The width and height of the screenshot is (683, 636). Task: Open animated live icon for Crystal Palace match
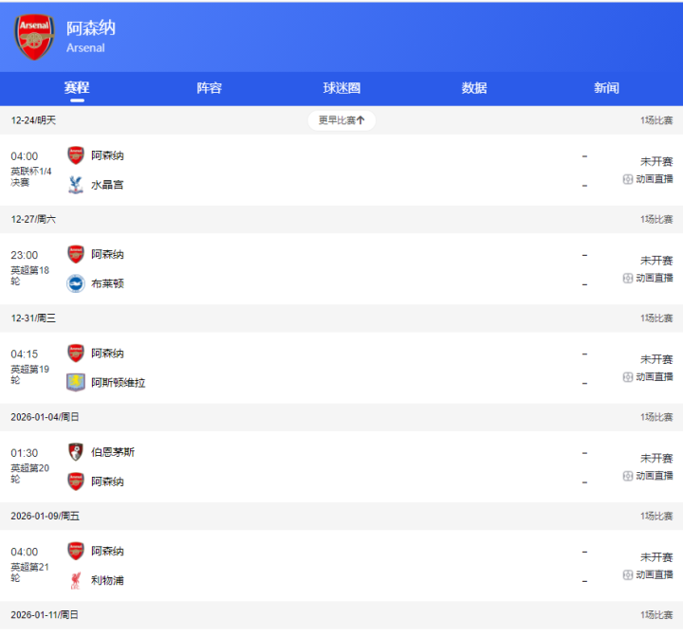click(x=628, y=179)
